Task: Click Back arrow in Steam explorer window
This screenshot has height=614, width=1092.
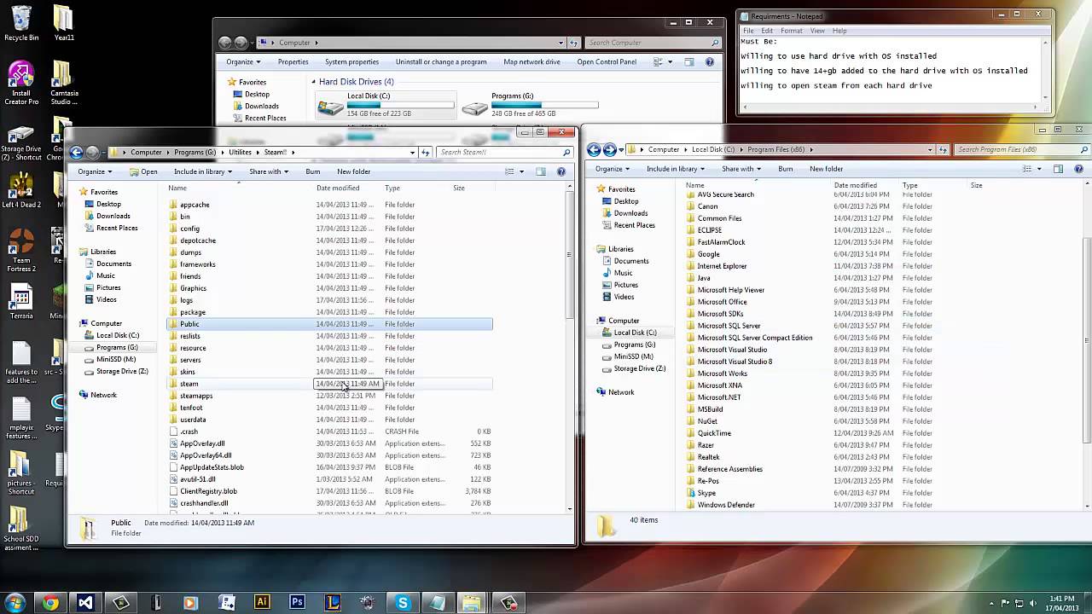Action: 77,152
